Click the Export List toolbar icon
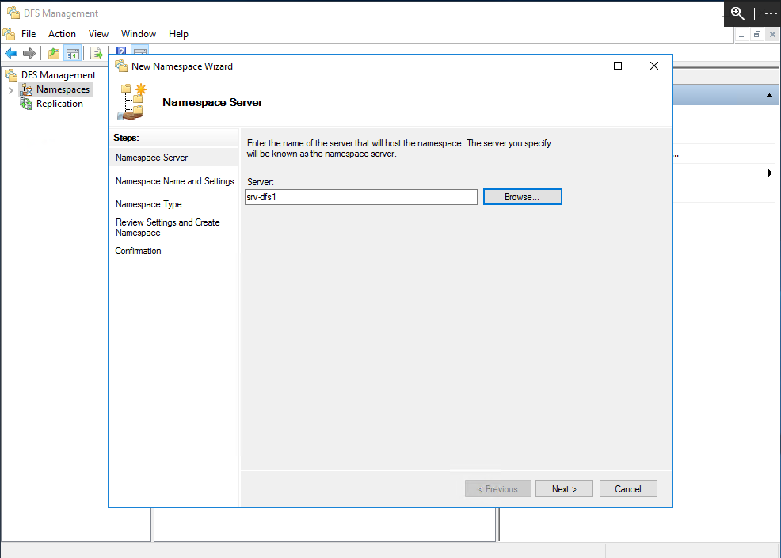 coord(96,53)
